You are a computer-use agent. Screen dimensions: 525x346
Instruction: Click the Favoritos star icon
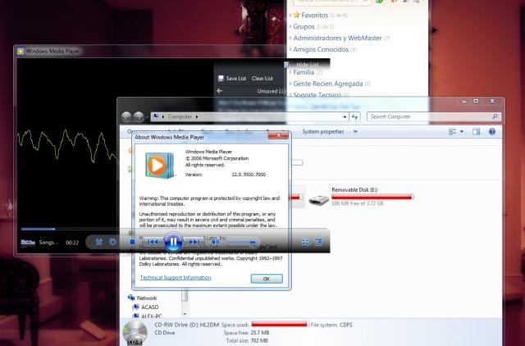[297, 15]
